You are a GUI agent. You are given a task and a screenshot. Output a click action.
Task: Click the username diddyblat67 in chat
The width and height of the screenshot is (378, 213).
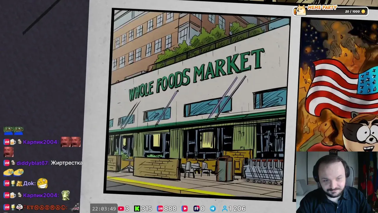tap(32, 163)
